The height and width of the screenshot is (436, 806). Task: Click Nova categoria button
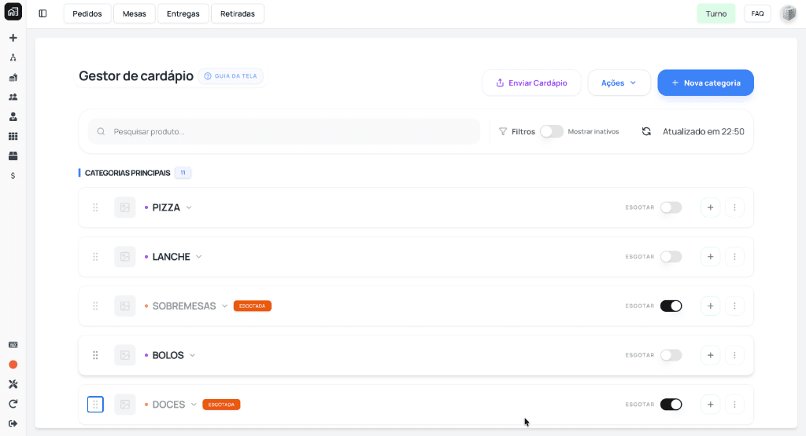(705, 82)
